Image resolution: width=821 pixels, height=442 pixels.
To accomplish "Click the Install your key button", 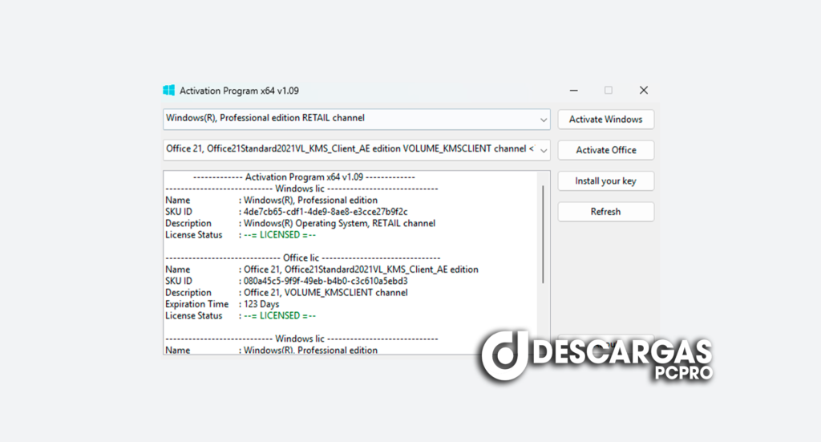I will (605, 181).
